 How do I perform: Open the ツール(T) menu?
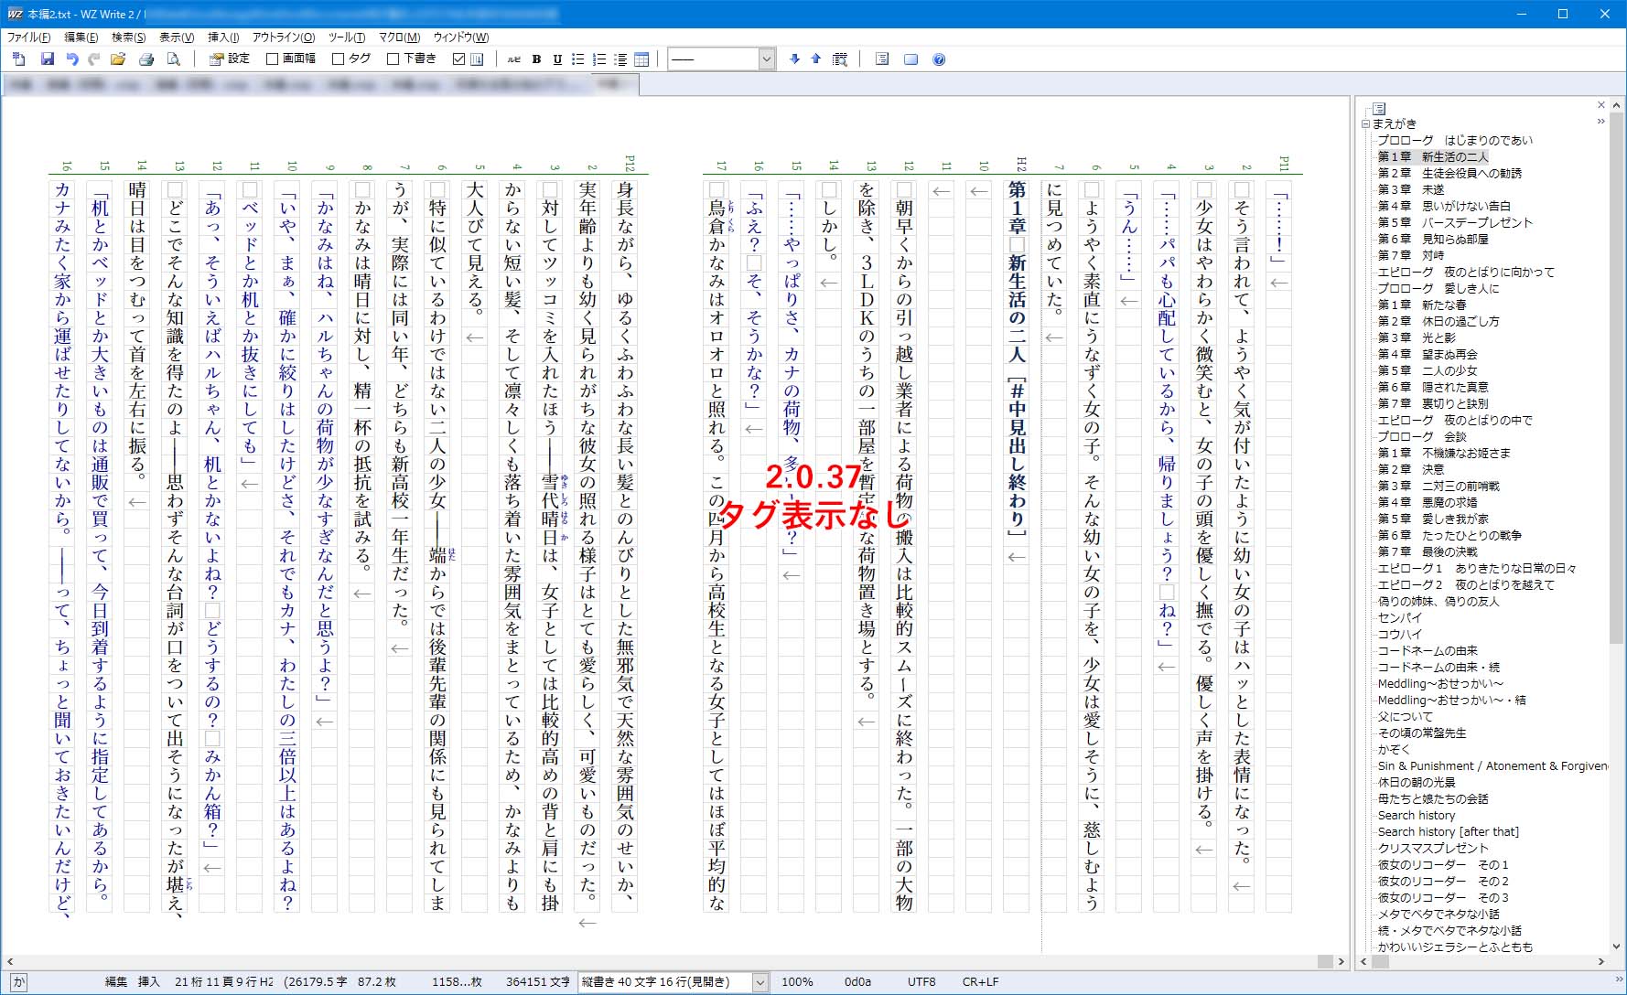tap(347, 37)
